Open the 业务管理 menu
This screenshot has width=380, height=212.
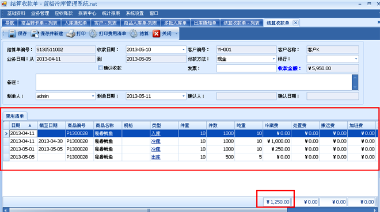[40, 13]
